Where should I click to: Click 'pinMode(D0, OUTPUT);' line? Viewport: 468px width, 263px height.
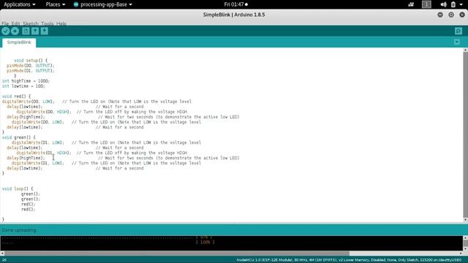tap(31, 66)
